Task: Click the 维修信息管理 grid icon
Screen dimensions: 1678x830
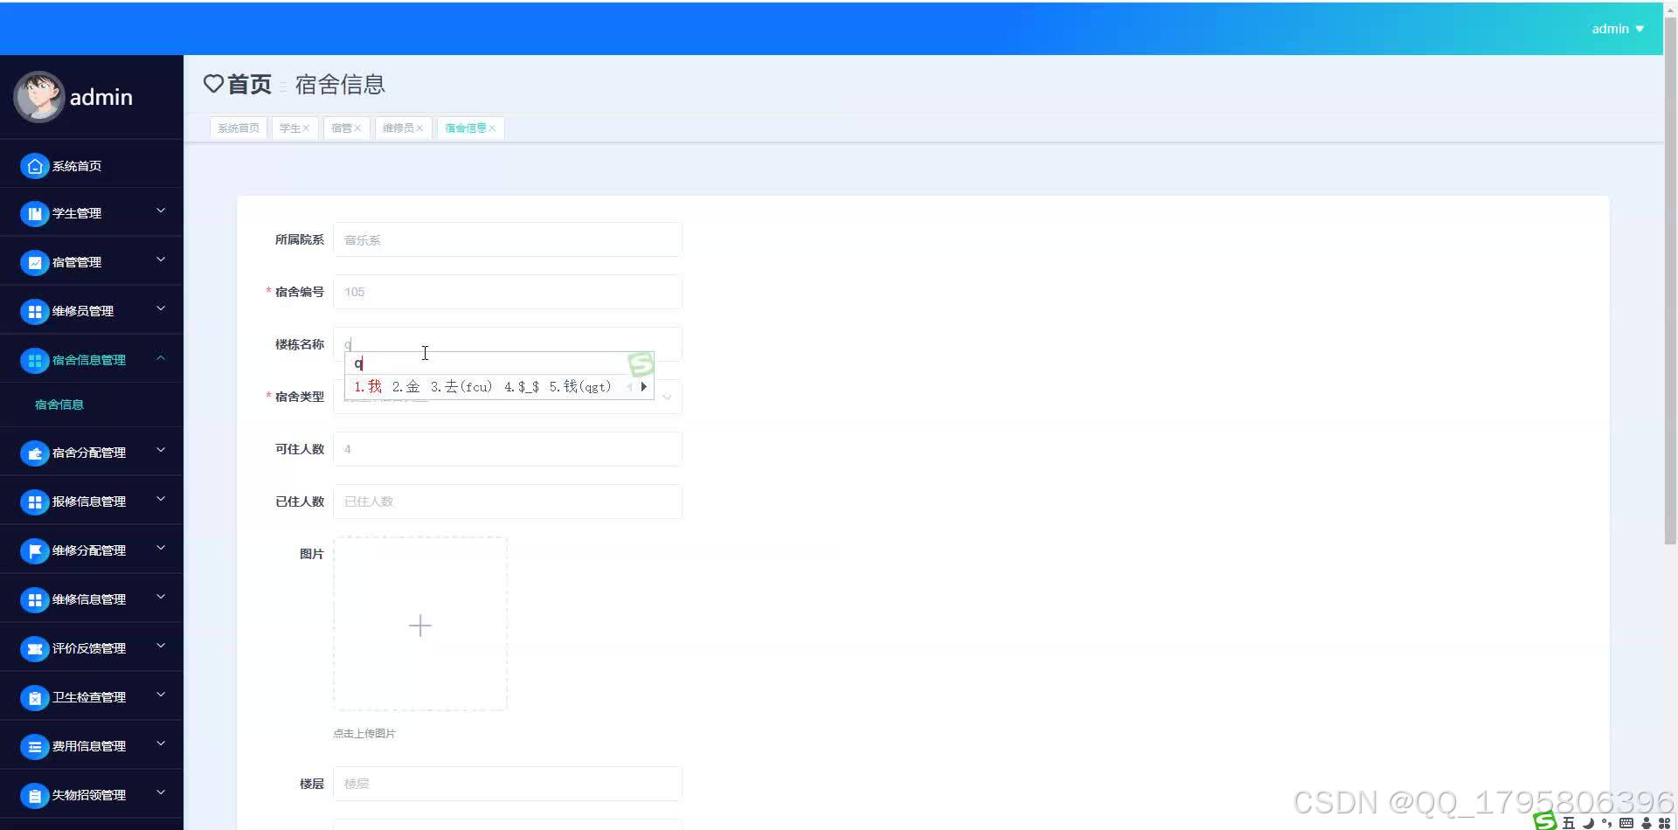Action: [x=34, y=599]
